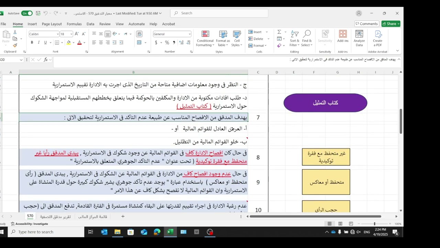
Task: Collapse the ribbon with the chevron arrow
Action: (x=397, y=51)
